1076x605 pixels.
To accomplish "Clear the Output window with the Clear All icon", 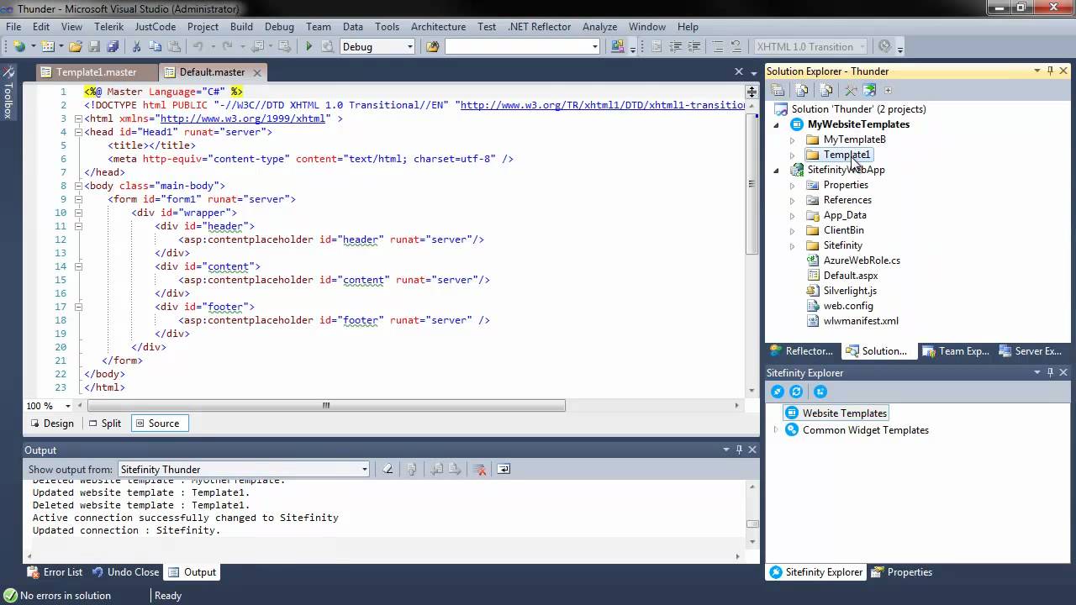I will 480,470.
